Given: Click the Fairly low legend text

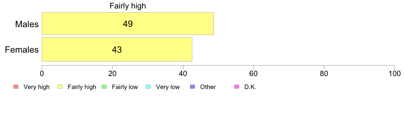Looking at the screenshot, I should (x=125, y=87).
